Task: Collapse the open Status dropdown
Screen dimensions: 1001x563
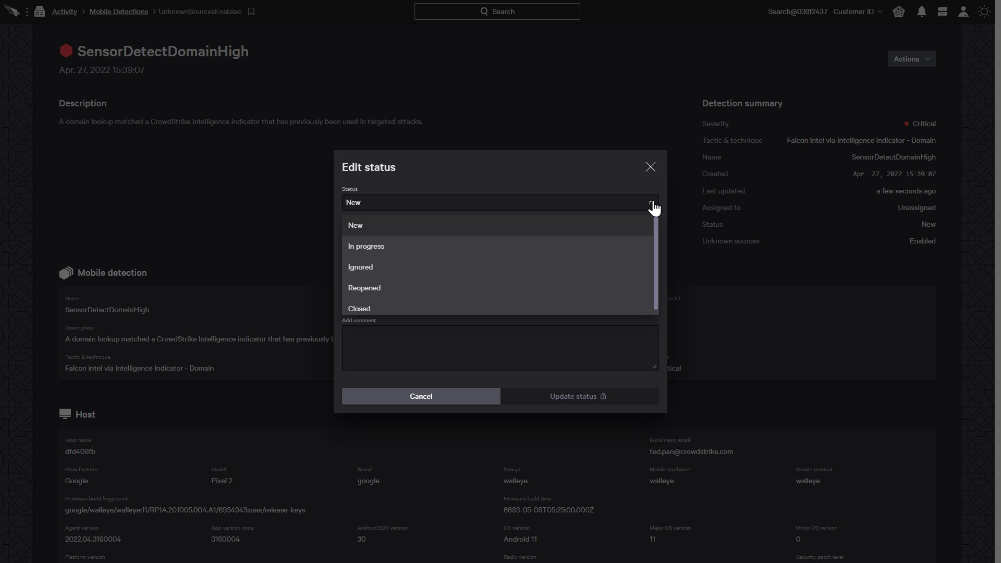Action: point(651,202)
